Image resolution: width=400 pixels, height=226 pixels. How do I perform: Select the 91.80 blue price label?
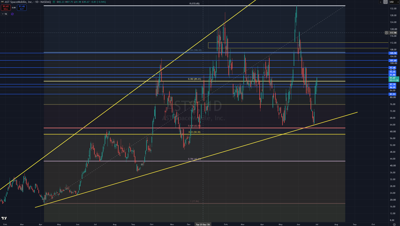pos(393,74)
